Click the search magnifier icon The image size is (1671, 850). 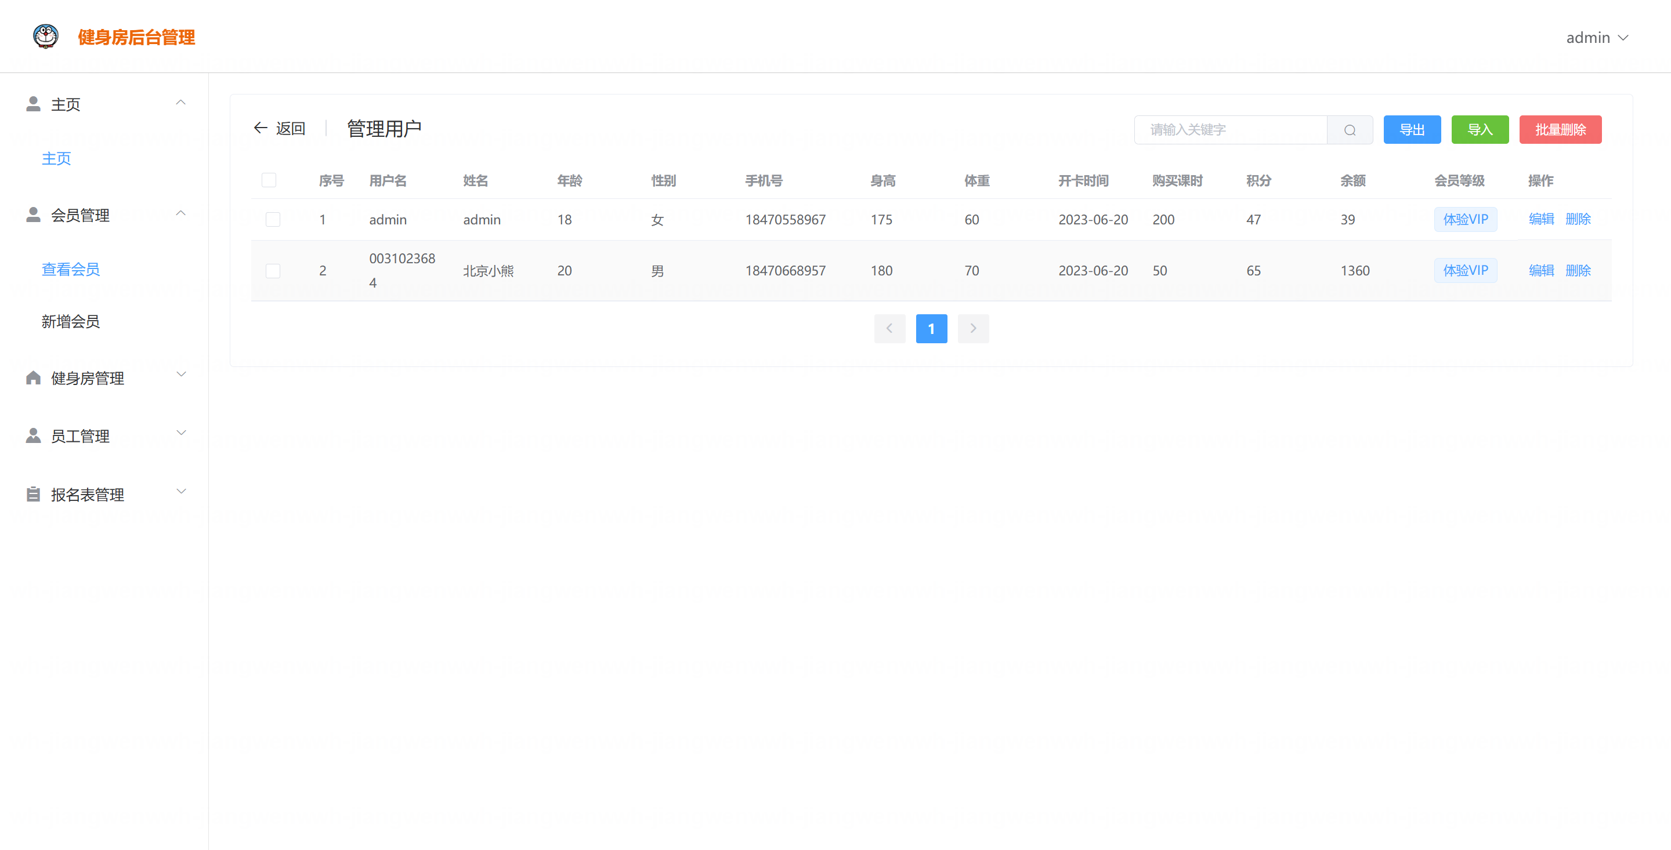pyautogui.click(x=1349, y=130)
